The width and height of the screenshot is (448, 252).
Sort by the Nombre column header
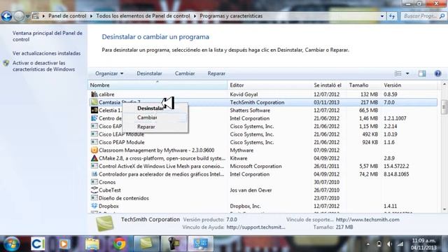tap(157, 85)
